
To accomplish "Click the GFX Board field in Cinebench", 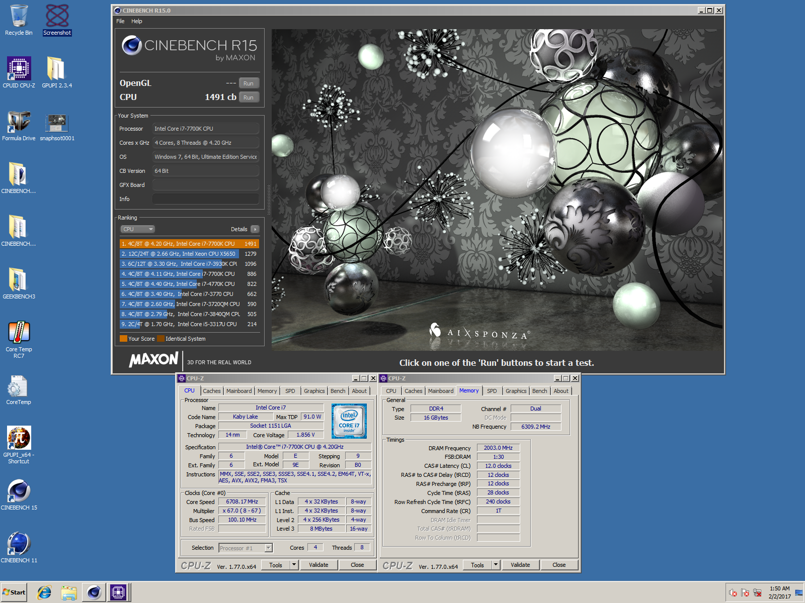I will [206, 185].
